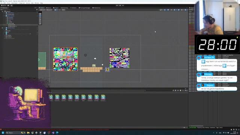Open the Window menu
Image resolution: width=240 pixels, height=135 pixels.
click(37, 3)
